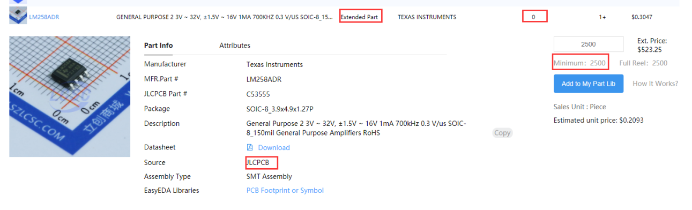
Task: Click the stock value 0 in the row
Action: 533,17
